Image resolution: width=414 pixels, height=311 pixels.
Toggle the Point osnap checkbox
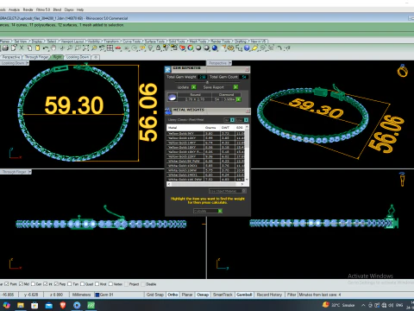(7, 284)
